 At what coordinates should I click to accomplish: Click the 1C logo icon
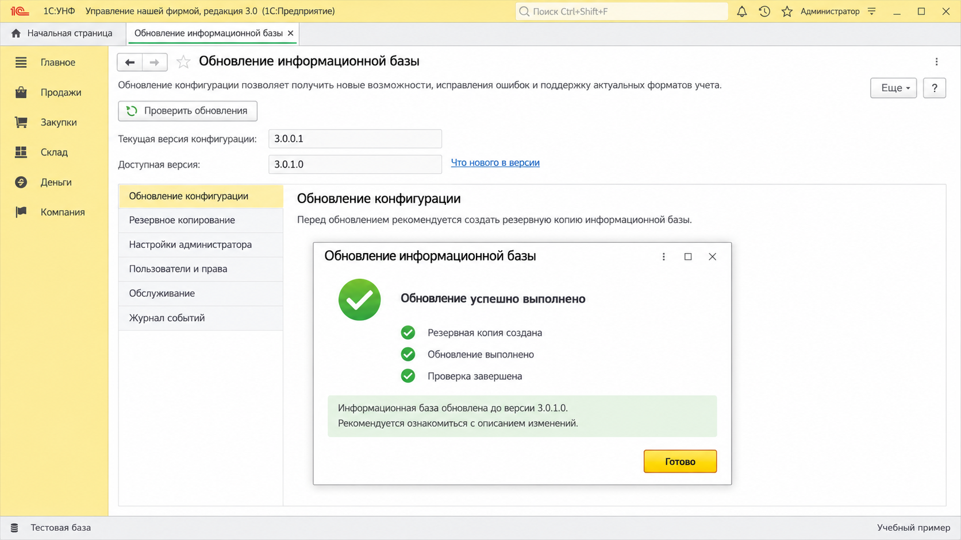point(20,11)
